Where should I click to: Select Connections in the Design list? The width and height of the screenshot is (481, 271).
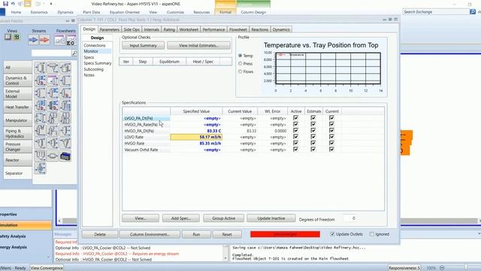click(95, 45)
